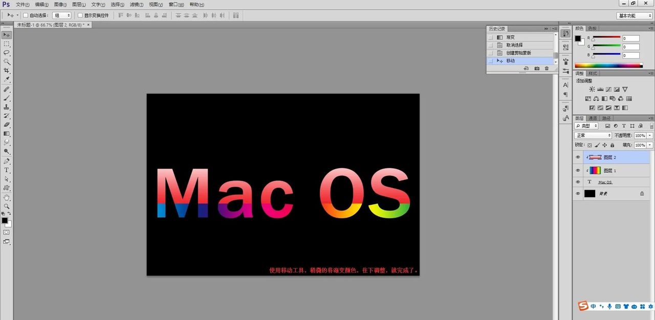Select the Zoom tool
Screen dimensions: 655x320
7,207
